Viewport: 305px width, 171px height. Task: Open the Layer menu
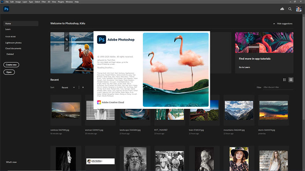pyautogui.click(x=25, y=2)
